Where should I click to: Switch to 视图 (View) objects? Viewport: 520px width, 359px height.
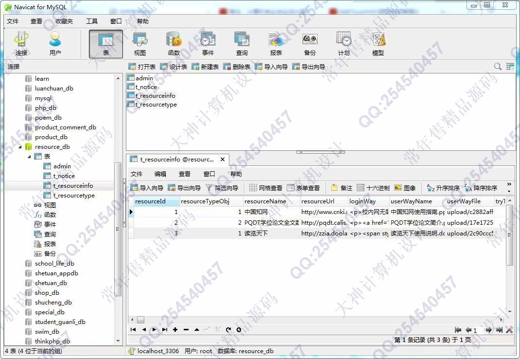(139, 44)
